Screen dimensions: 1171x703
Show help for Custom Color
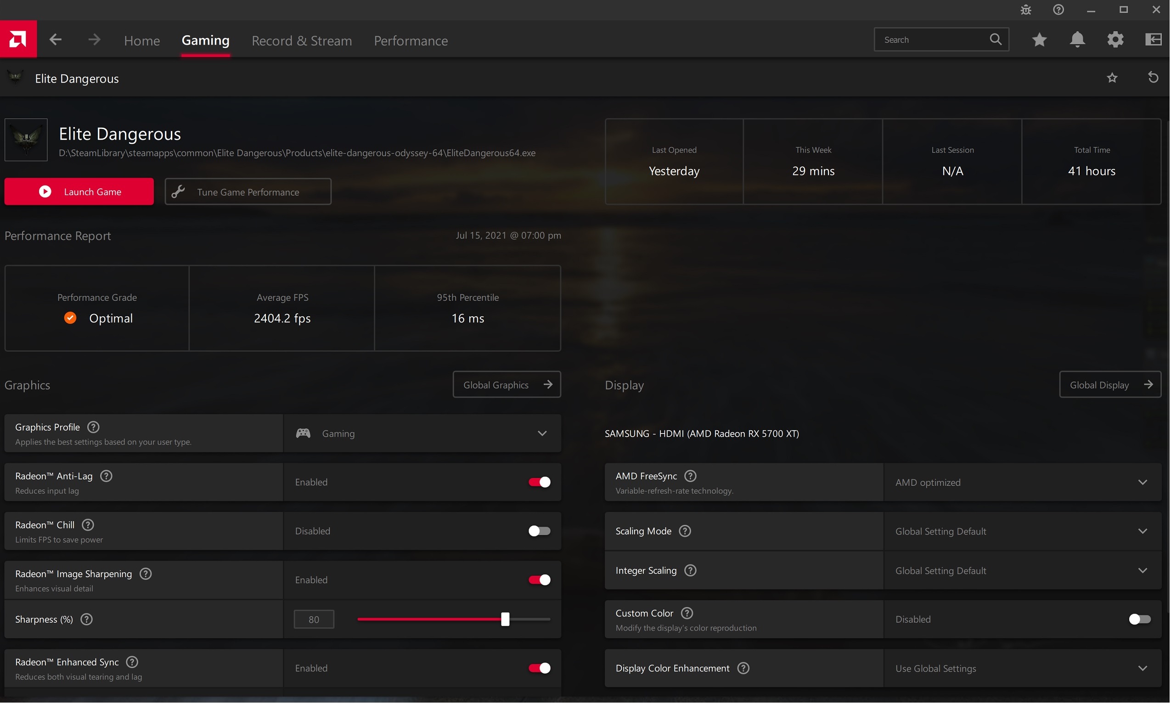pos(687,613)
